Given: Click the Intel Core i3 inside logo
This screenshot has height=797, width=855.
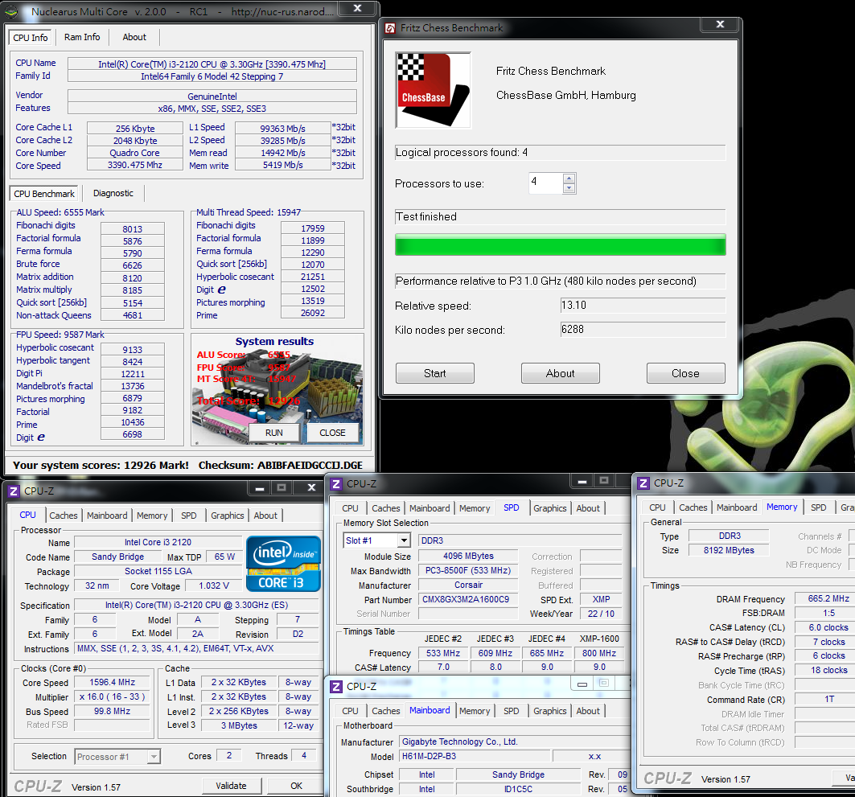Looking at the screenshot, I should pos(284,564).
